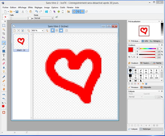Switch to the Histogramme tab

[156, 41]
